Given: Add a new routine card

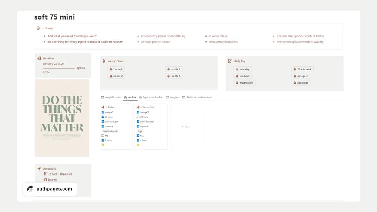Looking at the screenshot, I should (186, 127).
